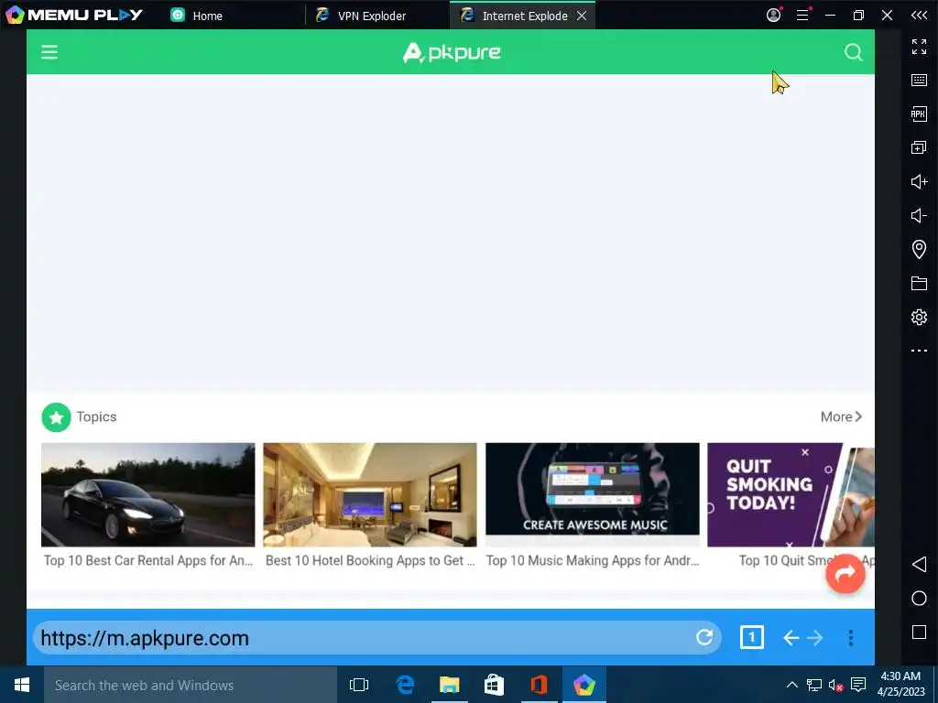This screenshot has height=703, width=938.
Task: Open music making apps thumbnail
Action: 593,495
